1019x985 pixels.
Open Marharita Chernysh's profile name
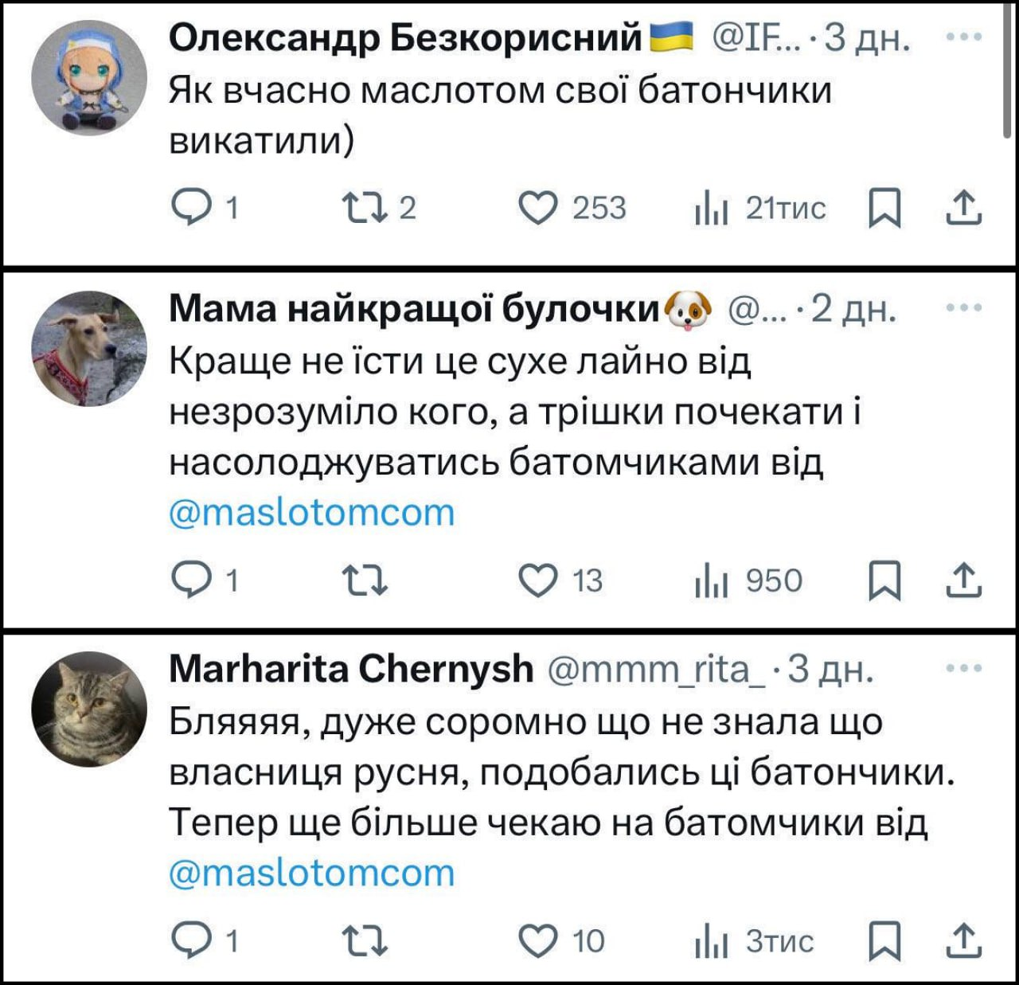pos(351,669)
